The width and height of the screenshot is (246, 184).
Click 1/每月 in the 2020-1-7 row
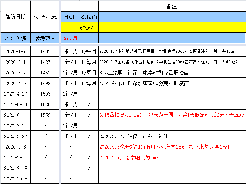tap(89, 51)
